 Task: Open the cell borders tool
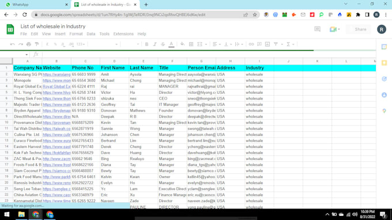[191, 44]
